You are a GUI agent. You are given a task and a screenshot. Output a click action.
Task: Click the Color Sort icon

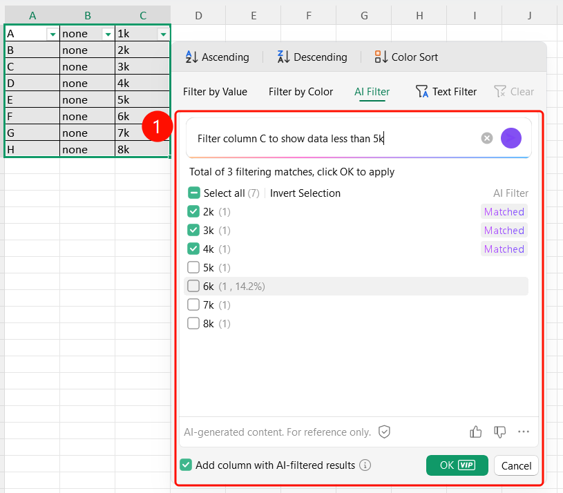pyautogui.click(x=381, y=57)
